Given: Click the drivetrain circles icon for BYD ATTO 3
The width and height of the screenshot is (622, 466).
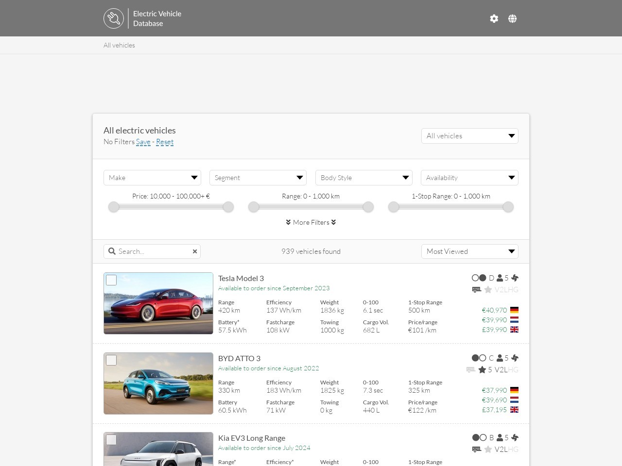Looking at the screenshot, I should coord(479,358).
